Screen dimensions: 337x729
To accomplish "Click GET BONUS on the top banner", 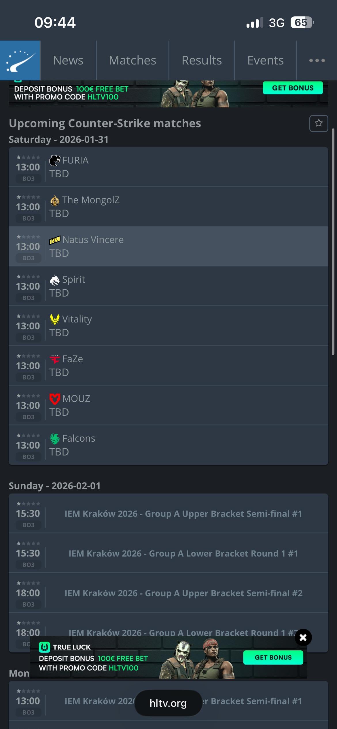I will click(293, 88).
